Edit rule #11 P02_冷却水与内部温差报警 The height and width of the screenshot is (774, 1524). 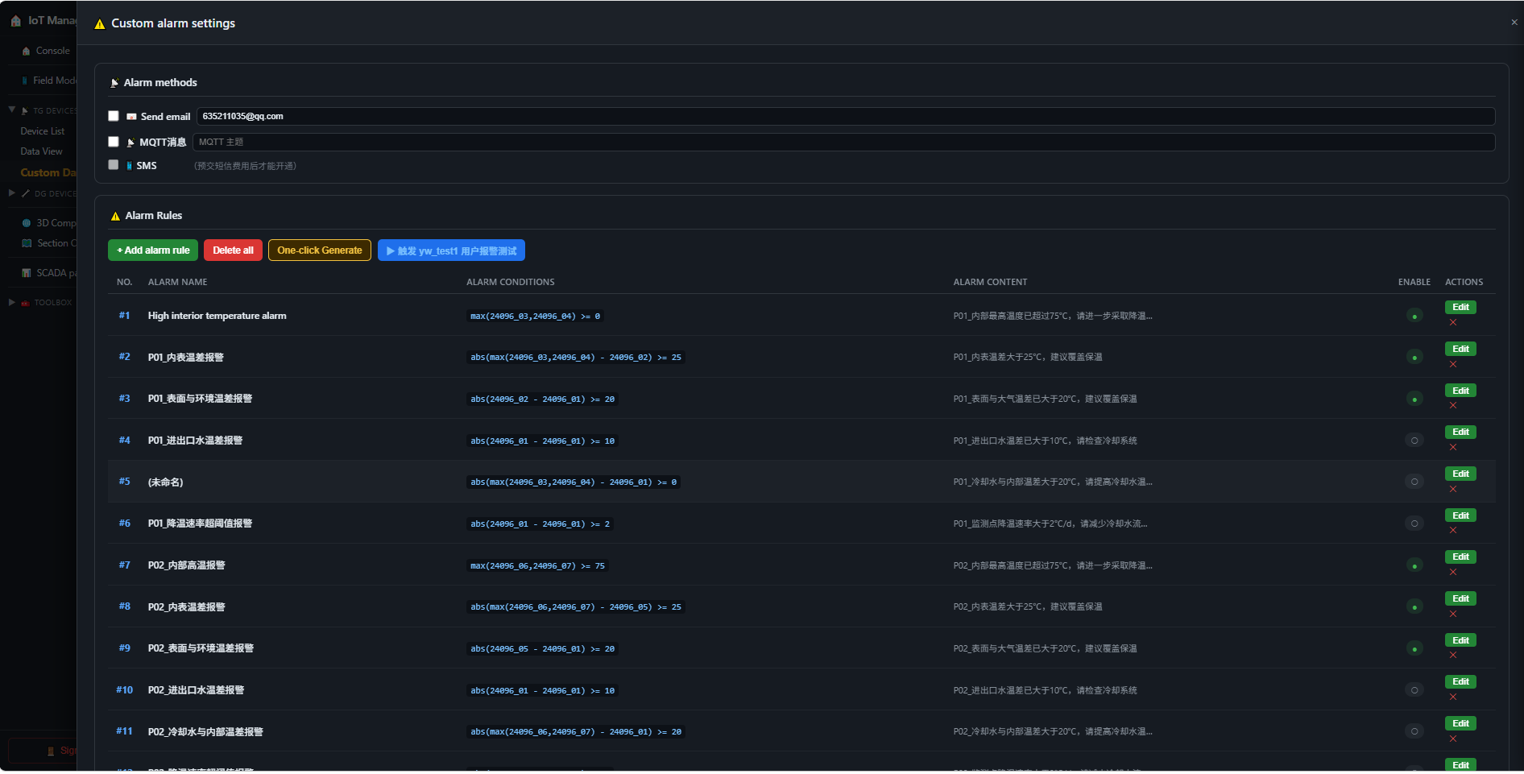(1460, 723)
